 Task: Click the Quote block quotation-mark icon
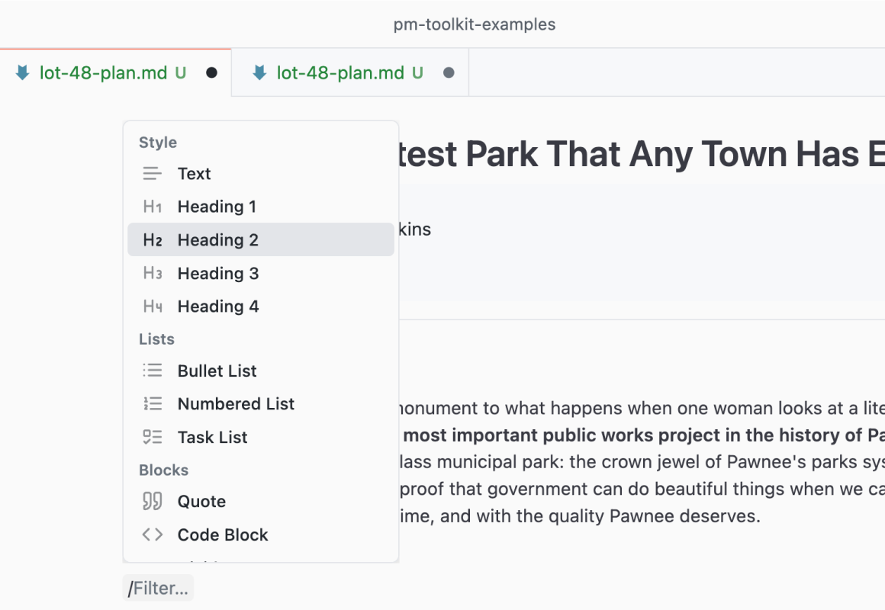(x=153, y=502)
